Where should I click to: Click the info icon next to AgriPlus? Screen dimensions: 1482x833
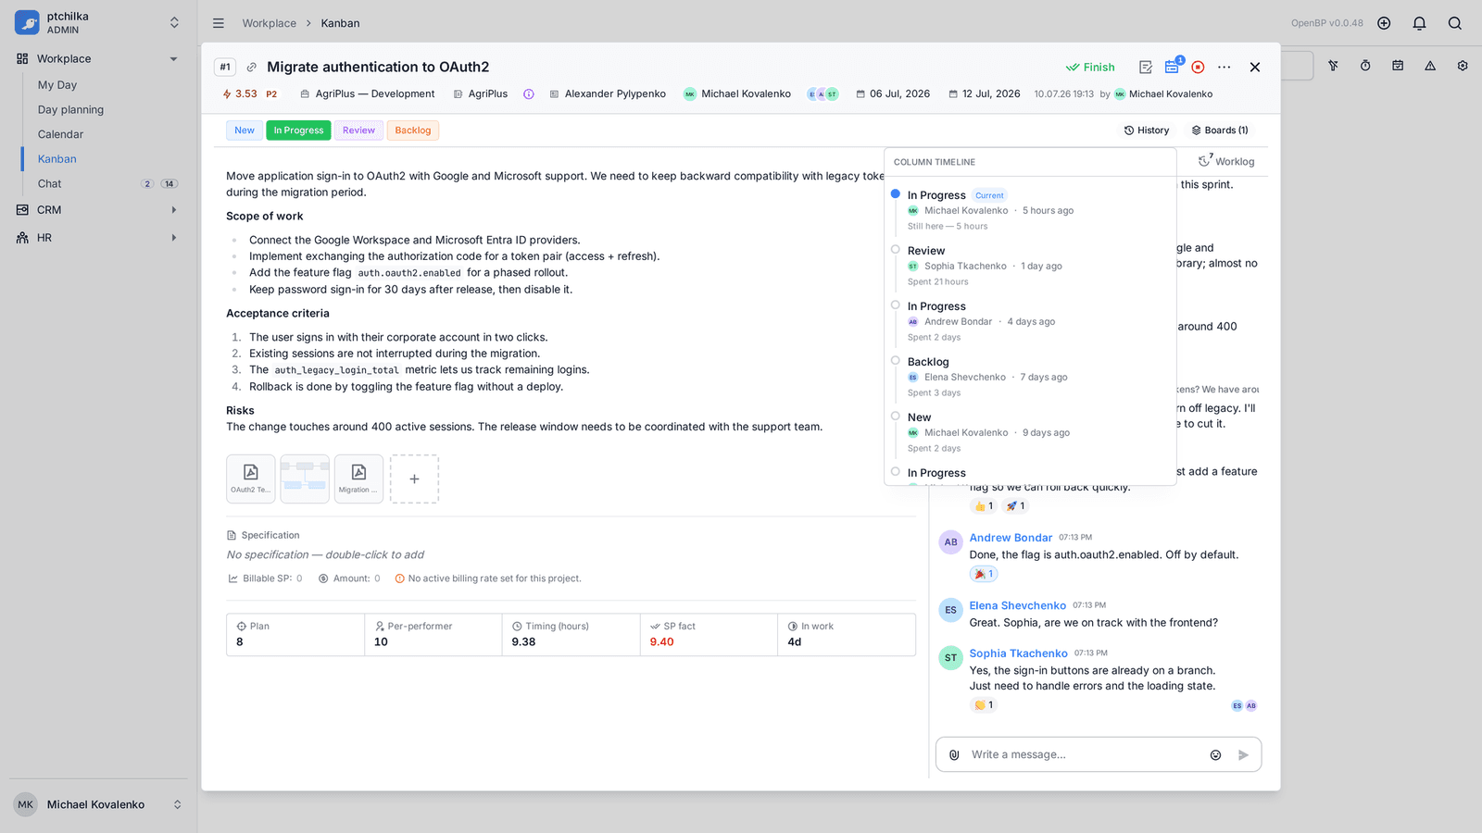(529, 94)
